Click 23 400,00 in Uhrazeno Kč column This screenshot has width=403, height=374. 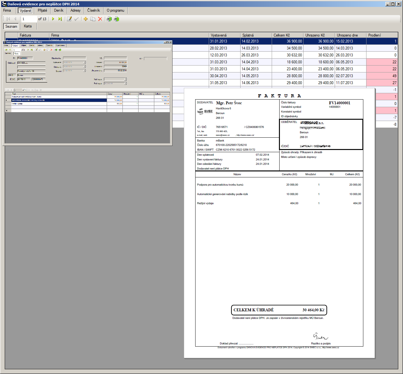click(319, 69)
